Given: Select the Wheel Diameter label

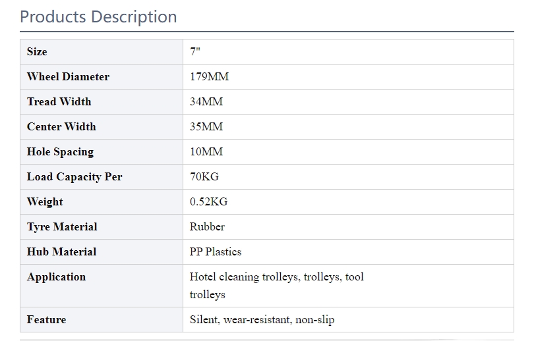Looking at the screenshot, I should pos(68,76).
